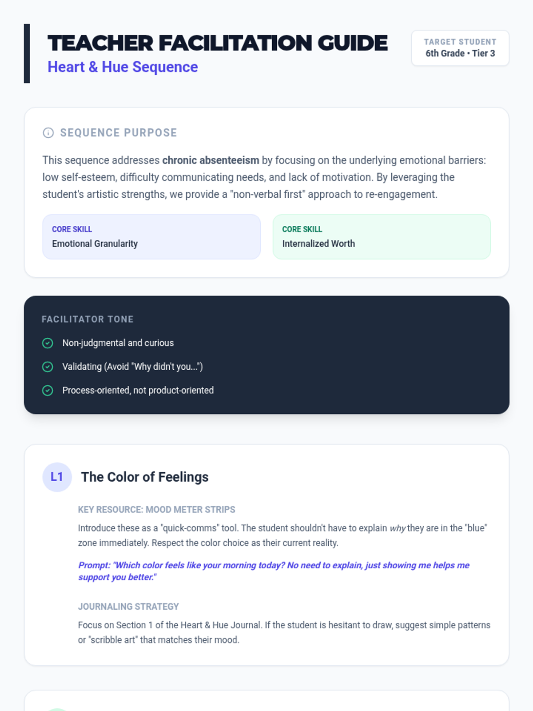Click the Teacher Facilitation Guide title

click(218, 43)
